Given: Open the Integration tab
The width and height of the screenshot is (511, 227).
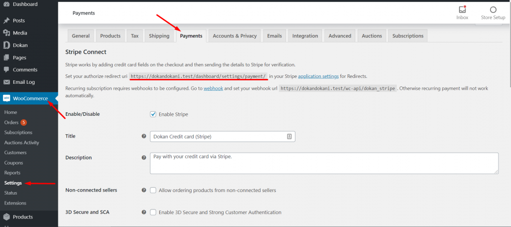Looking at the screenshot, I should coord(305,36).
